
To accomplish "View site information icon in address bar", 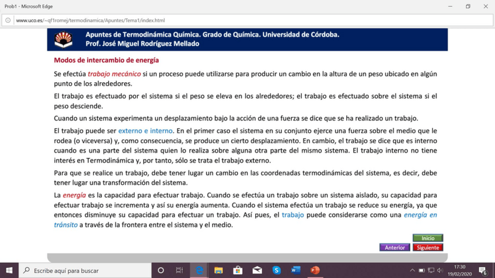I will pyautogui.click(x=8, y=20).
